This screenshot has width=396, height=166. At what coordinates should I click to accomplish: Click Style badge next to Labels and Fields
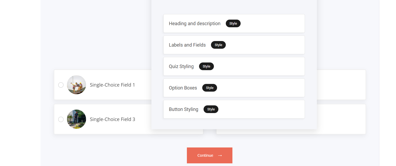(218, 45)
